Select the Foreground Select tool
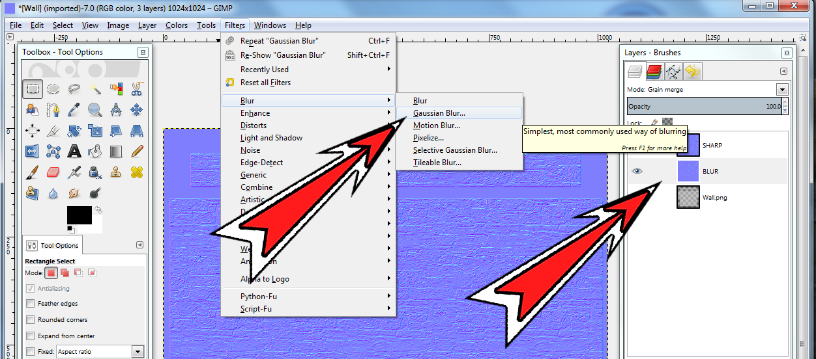This screenshot has width=816, height=359. [x=32, y=110]
